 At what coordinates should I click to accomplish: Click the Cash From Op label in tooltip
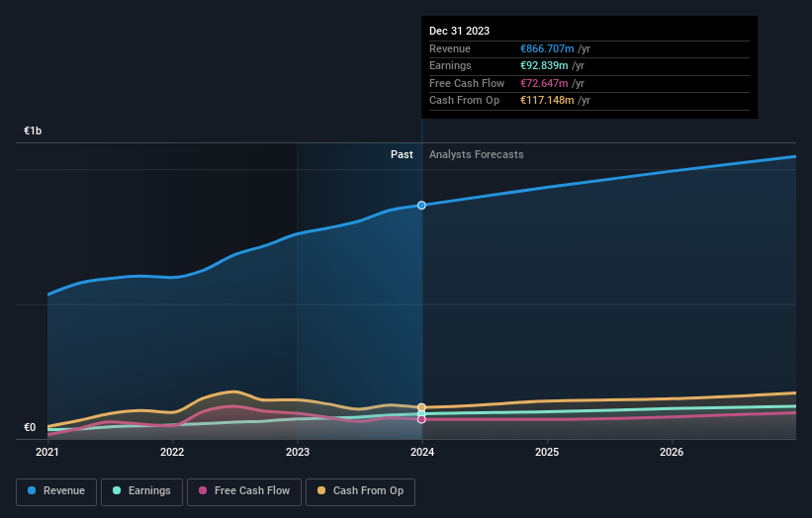pos(465,100)
